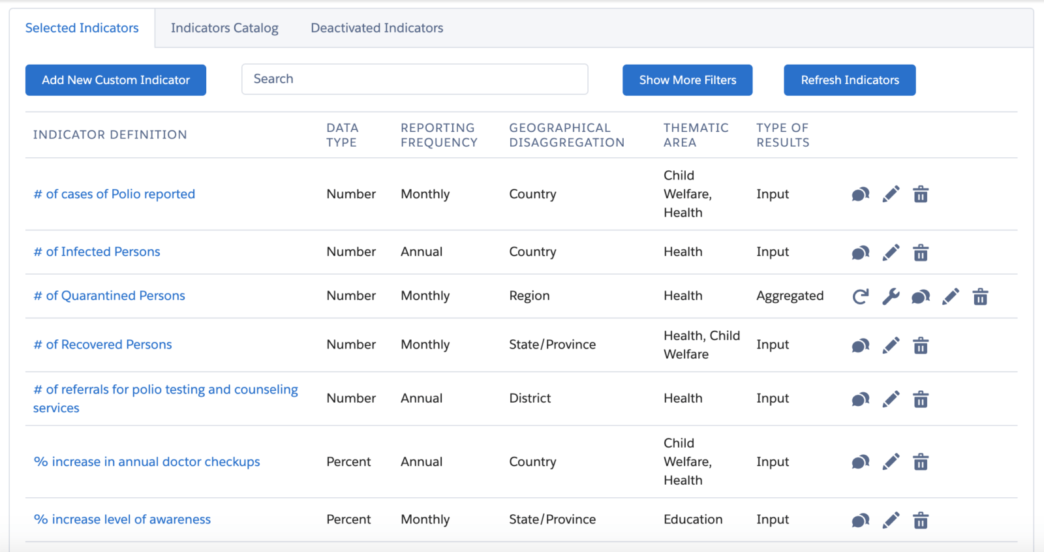
Task: Edit '# of cases of Polio reported' with pencil icon
Action: click(891, 194)
